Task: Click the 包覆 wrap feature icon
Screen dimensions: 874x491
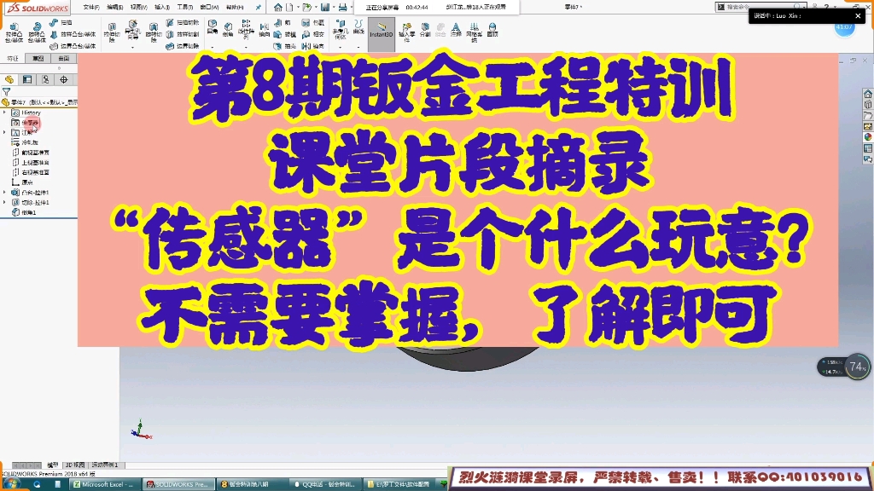Action: (x=307, y=21)
